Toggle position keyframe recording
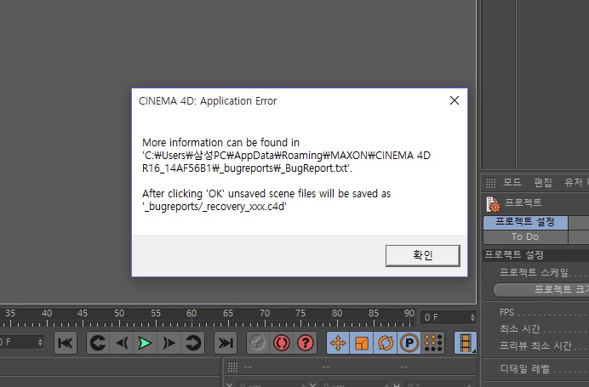The height and width of the screenshot is (387, 589). coord(338,343)
